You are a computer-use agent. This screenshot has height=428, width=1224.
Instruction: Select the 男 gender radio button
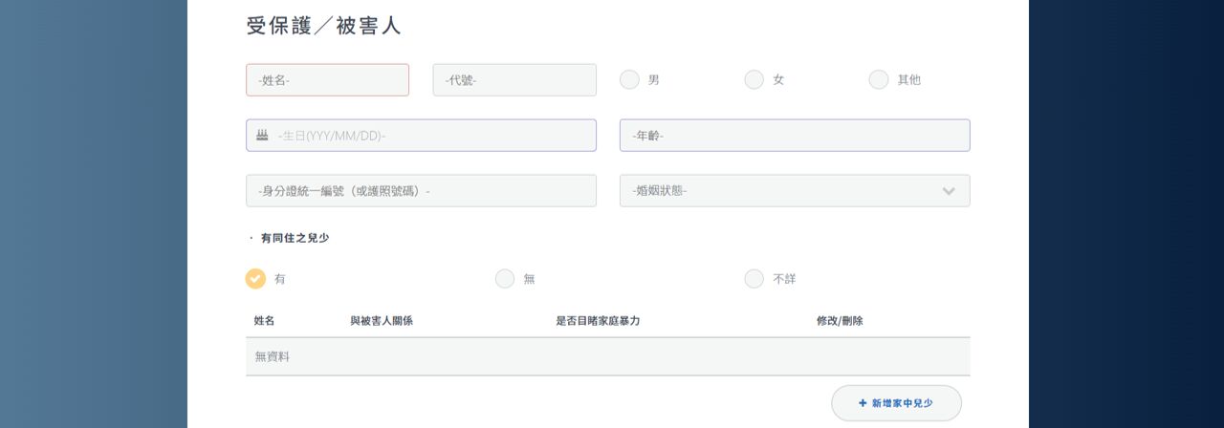[x=629, y=80]
